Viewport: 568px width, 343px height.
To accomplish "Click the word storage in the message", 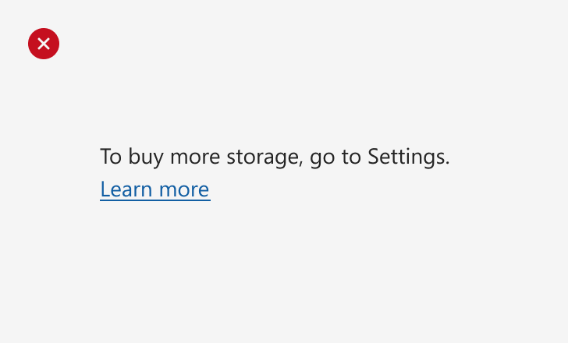I will pyautogui.click(x=264, y=157).
